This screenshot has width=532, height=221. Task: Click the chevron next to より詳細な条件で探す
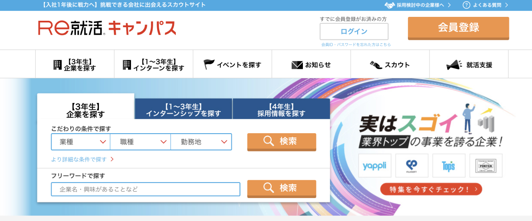112,160
